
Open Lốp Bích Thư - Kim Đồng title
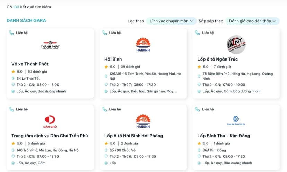[224, 136]
